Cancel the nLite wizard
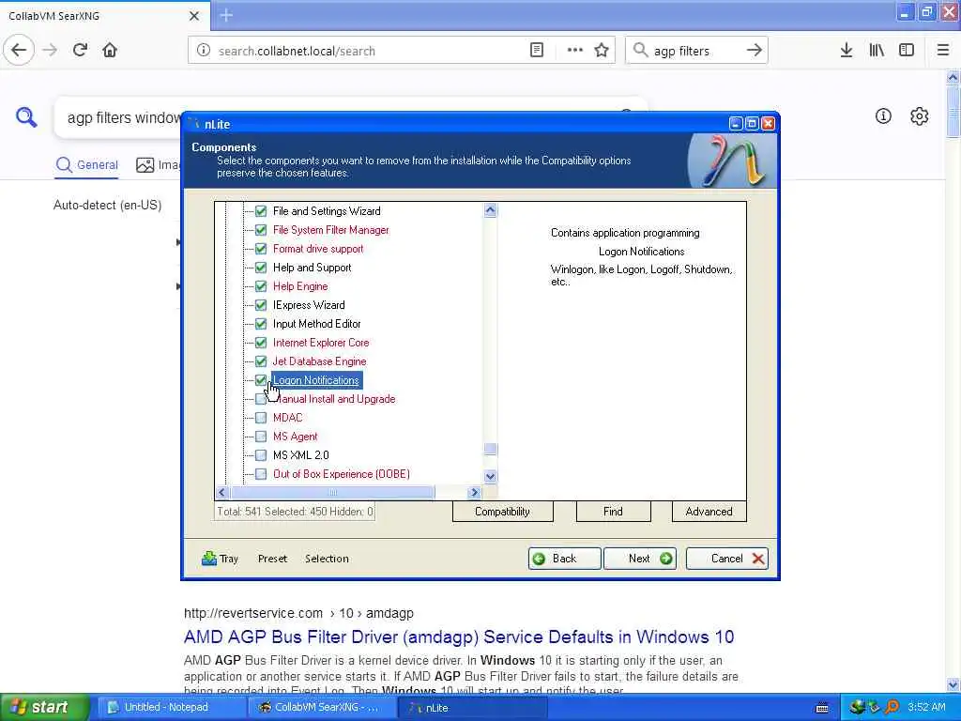The width and height of the screenshot is (961, 721). click(727, 559)
